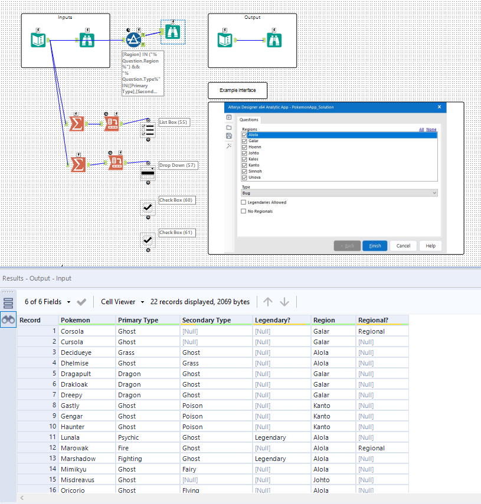Uncheck the Galar region checkbox
The image size is (481, 504).
[244, 141]
